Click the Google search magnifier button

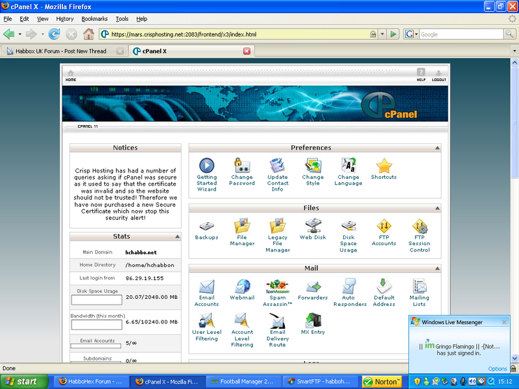509,34
